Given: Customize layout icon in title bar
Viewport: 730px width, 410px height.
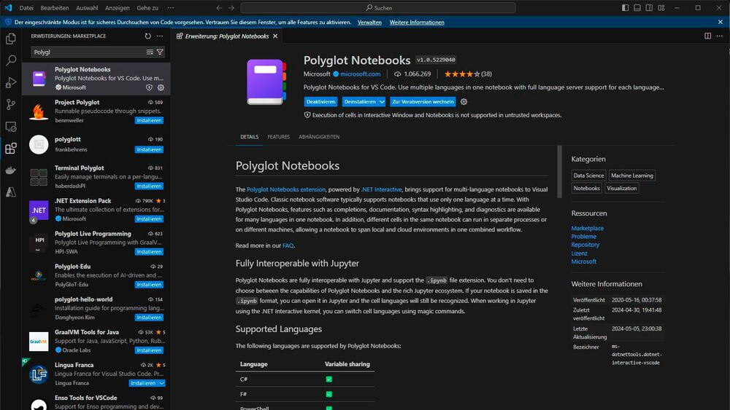Looking at the screenshot, I should point(661,8).
